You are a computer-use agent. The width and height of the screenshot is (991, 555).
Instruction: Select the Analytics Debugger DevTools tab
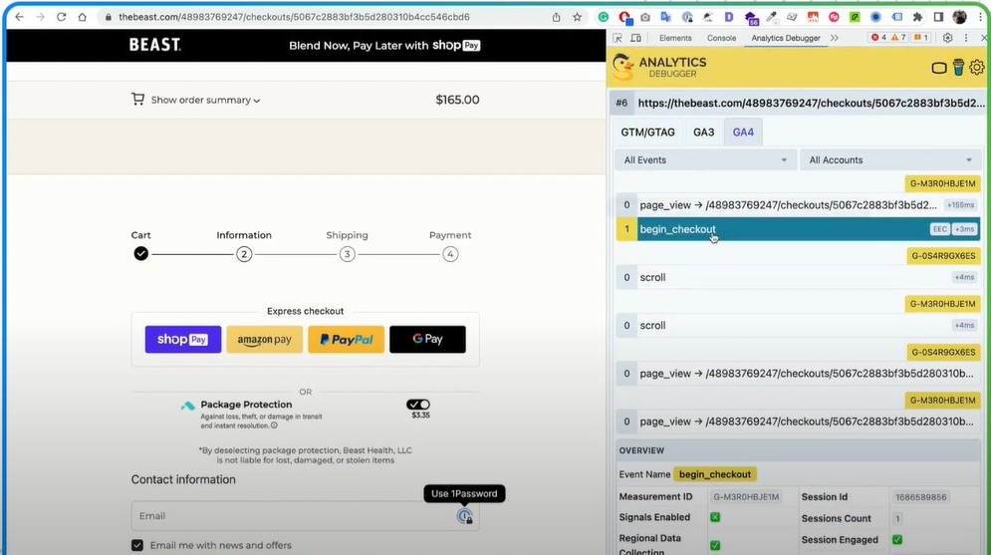(x=786, y=38)
